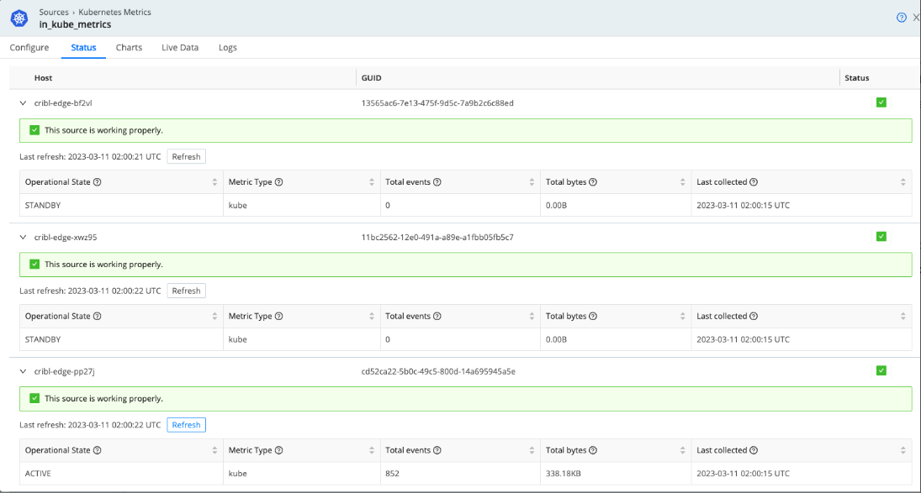Click the Kubernetes helm logo icon
921x493 pixels.
[20, 18]
